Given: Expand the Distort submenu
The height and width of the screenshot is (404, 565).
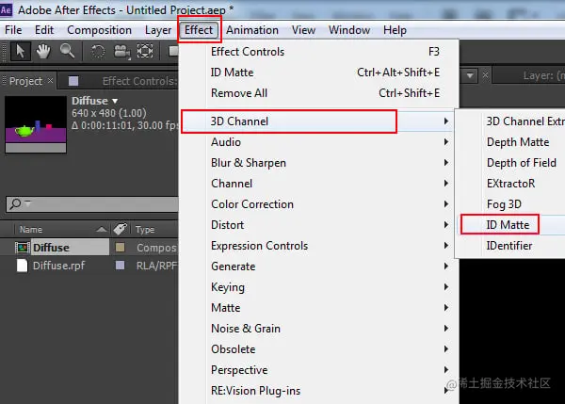Looking at the screenshot, I should click(319, 225).
